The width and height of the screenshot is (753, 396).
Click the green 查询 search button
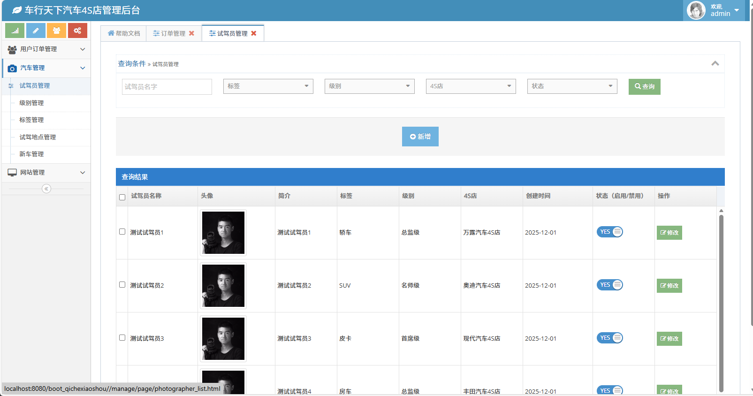tap(644, 86)
